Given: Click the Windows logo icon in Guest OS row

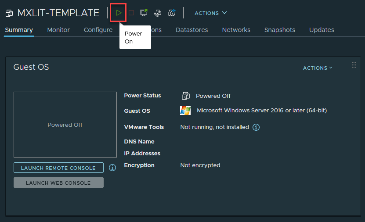Looking at the screenshot, I should tap(185, 111).
